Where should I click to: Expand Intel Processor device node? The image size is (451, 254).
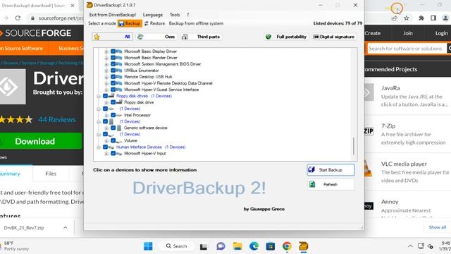tap(106, 115)
